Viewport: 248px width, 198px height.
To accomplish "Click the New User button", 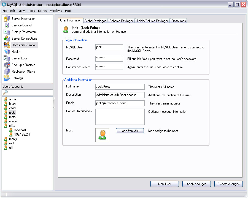I will tap(165, 184).
